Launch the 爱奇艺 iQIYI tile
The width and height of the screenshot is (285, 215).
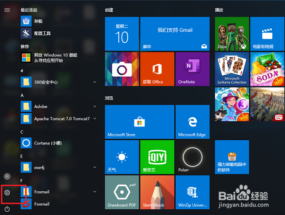click(157, 157)
